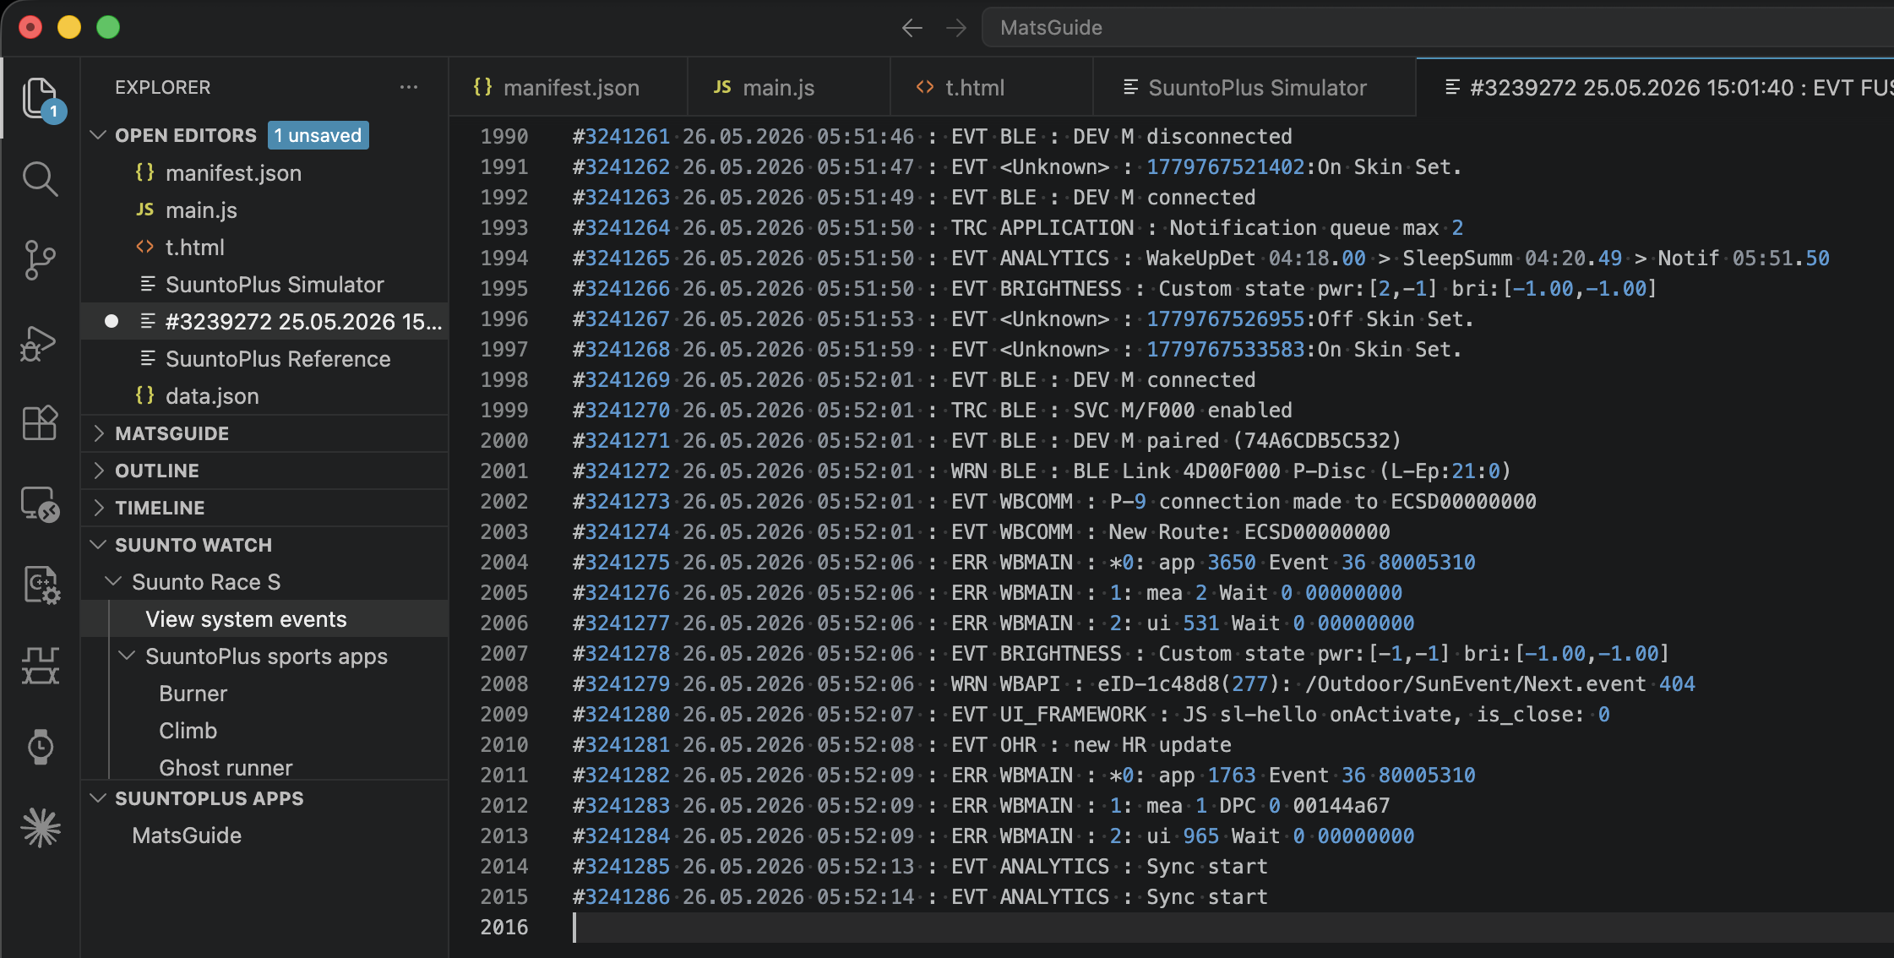
Task: Switch to the main.js tab
Action: [789, 87]
